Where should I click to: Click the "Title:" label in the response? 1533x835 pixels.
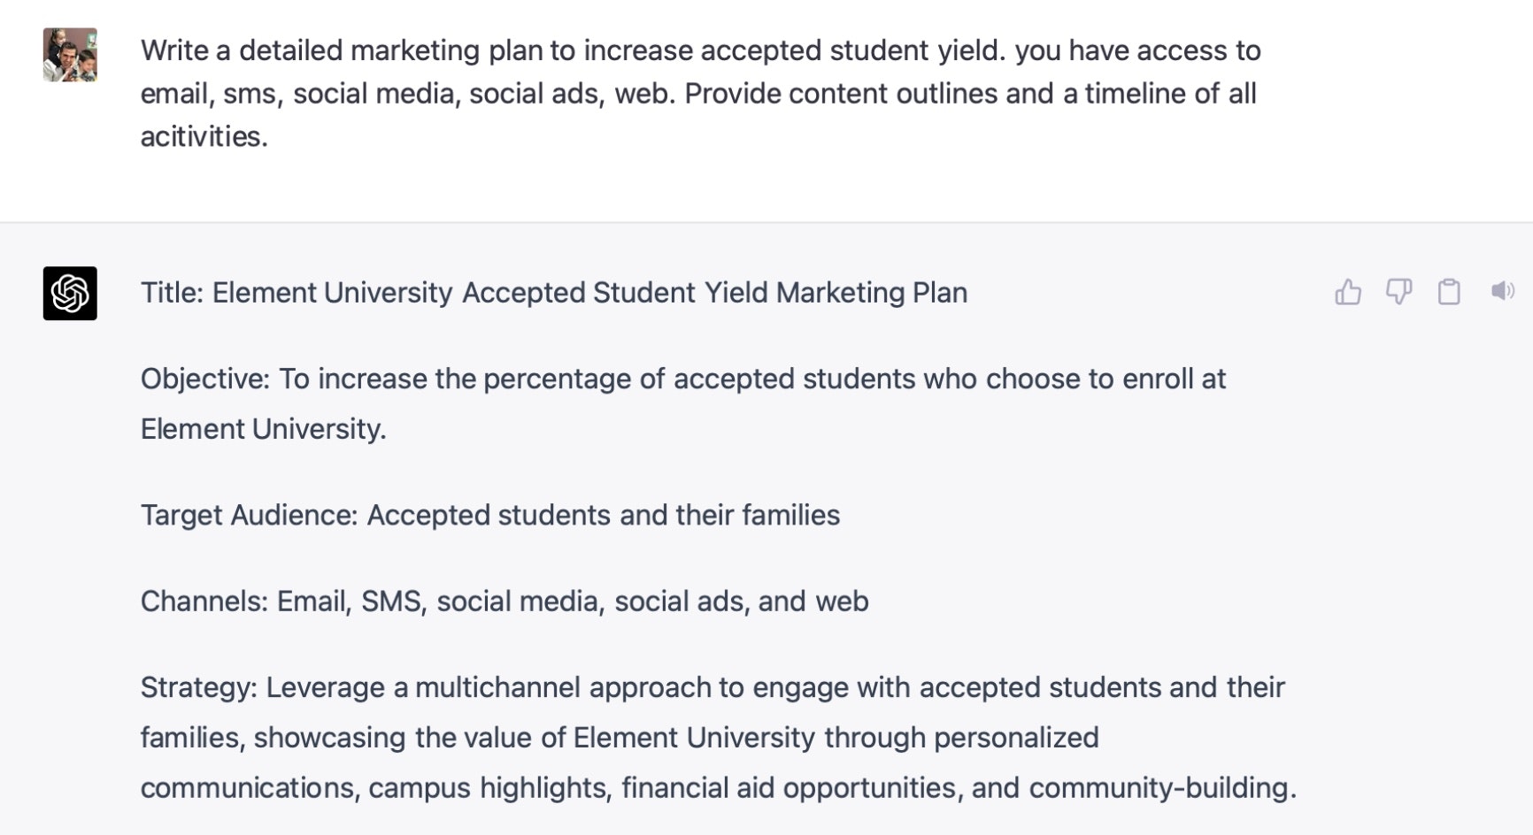(172, 293)
